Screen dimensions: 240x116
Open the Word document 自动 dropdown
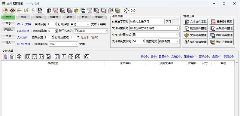click(80, 24)
